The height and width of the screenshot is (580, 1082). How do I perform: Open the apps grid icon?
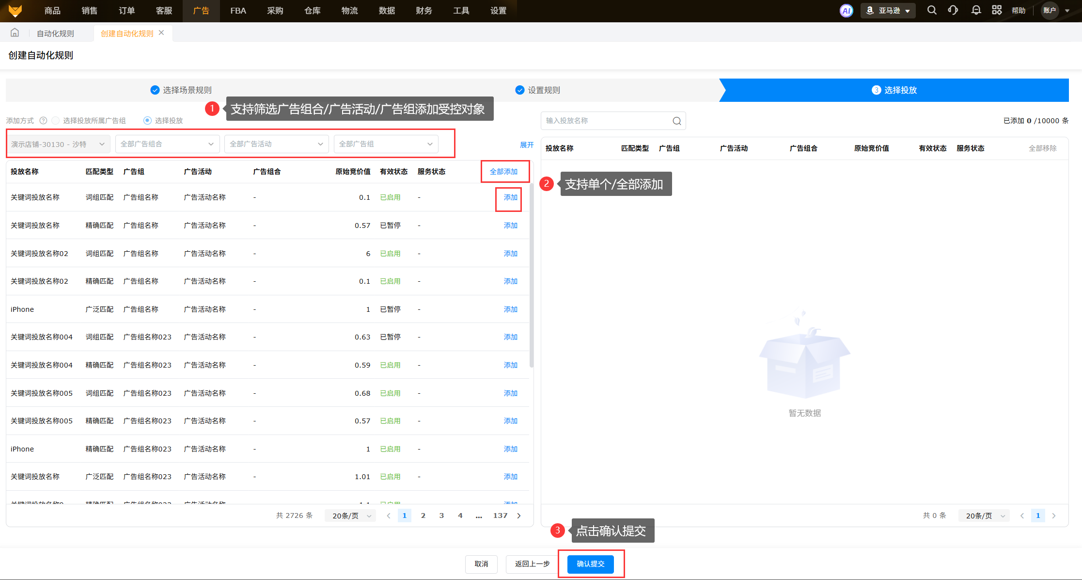(997, 10)
